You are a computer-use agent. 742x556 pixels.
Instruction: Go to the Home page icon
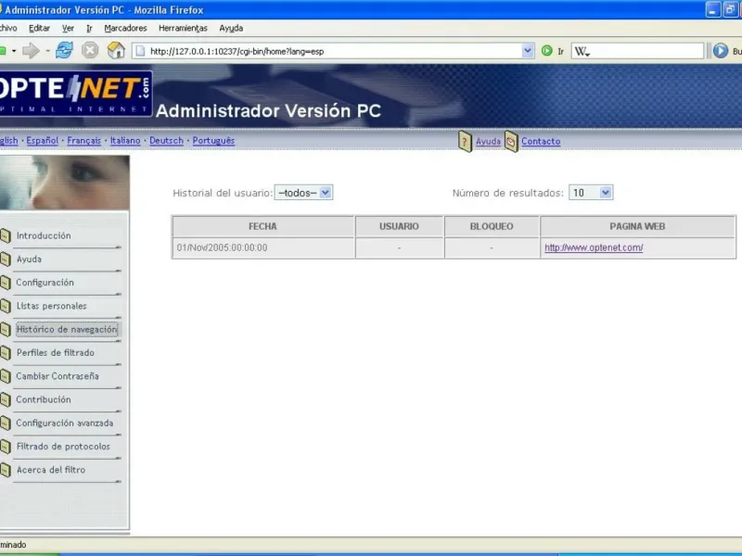click(x=116, y=50)
